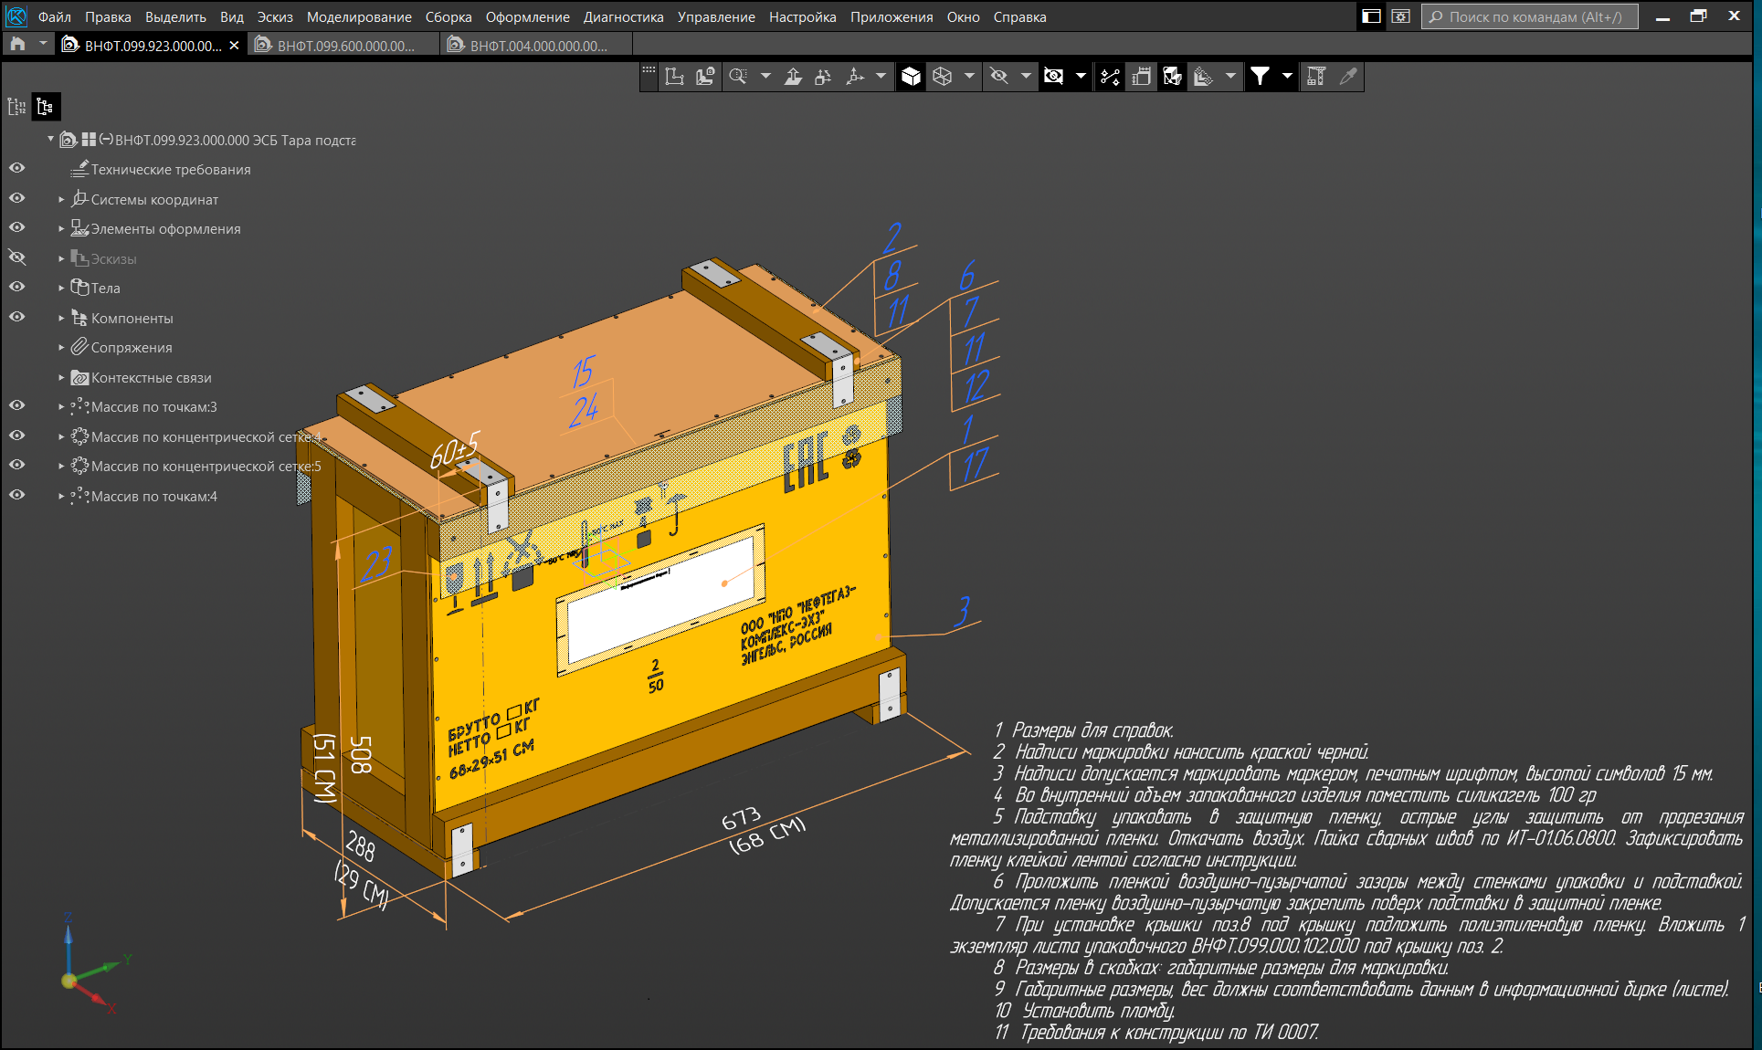Click the filter funnel icon

point(1260,77)
